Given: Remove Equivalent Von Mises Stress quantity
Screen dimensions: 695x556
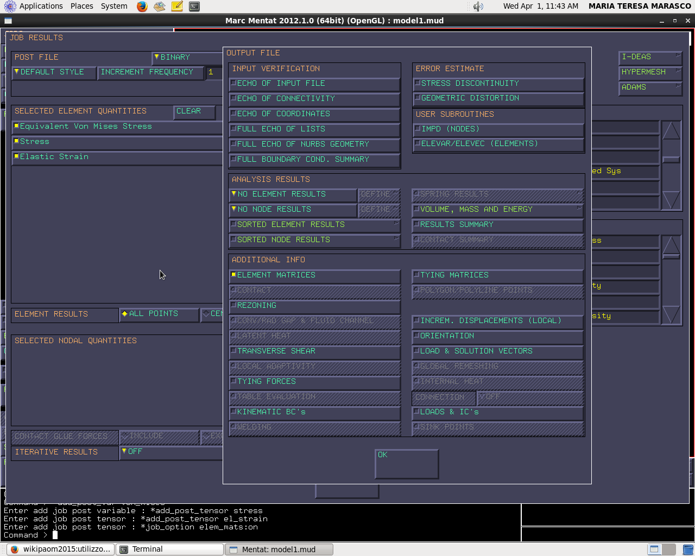Looking at the screenshot, I should (117, 127).
